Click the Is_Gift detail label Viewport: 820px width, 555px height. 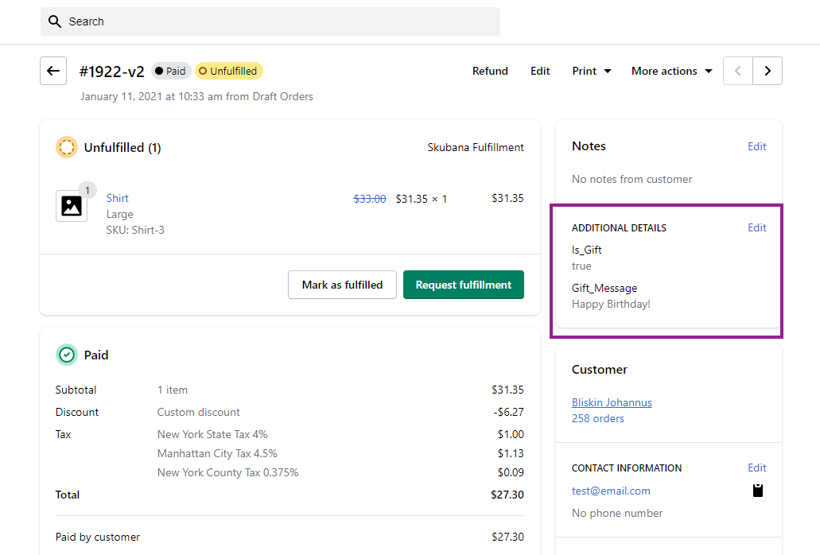(x=587, y=250)
